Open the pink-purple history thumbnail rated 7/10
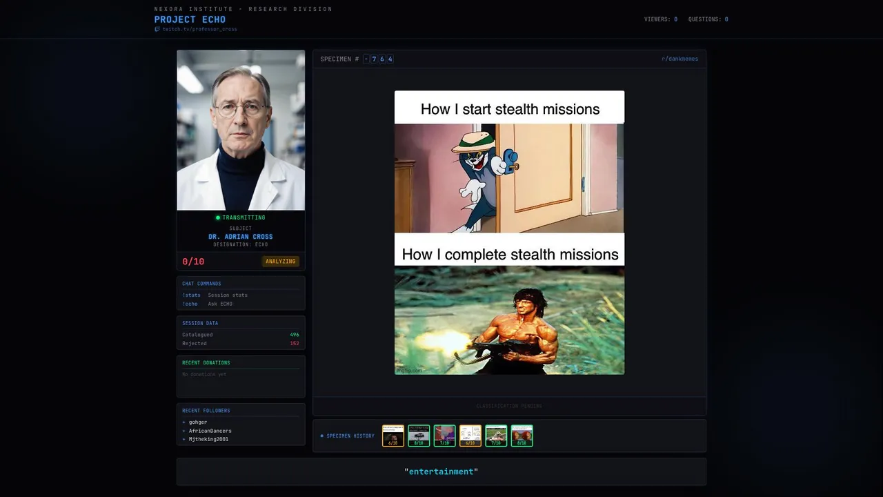The width and height of the screenshot is (883, 497). 444,436
